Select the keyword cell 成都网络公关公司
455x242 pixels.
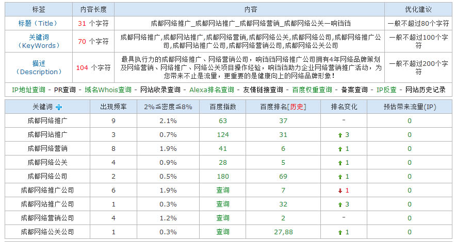[47, 232]
